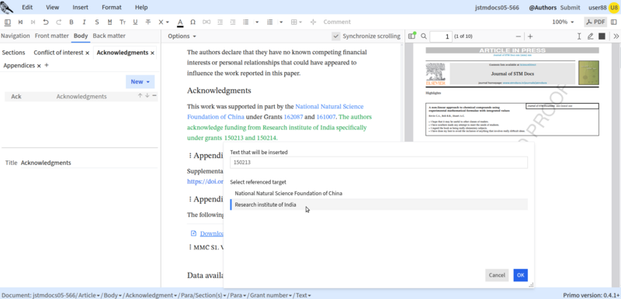This screenshot has width=621, height=299.
Task: Toggle the right panel layout icon
Action: pos(614,22)
